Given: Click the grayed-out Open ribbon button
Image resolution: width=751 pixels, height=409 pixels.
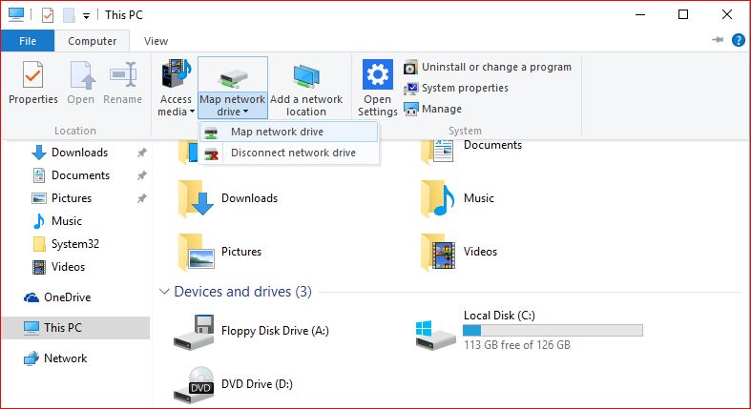Looking at the screenshot, I should coord(80,83).
